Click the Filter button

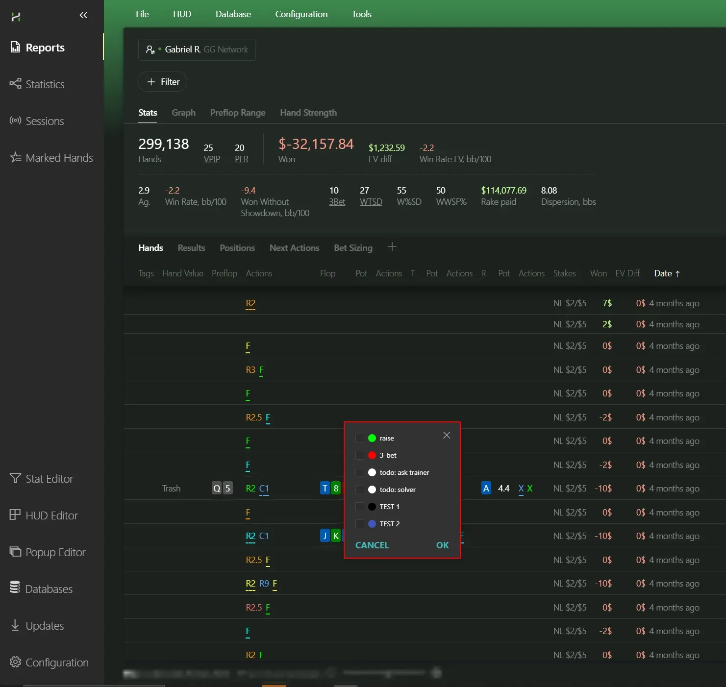coord(163,82)
